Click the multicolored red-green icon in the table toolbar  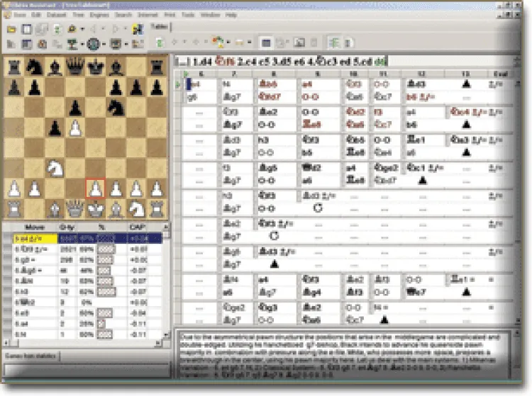pos(218,42)
